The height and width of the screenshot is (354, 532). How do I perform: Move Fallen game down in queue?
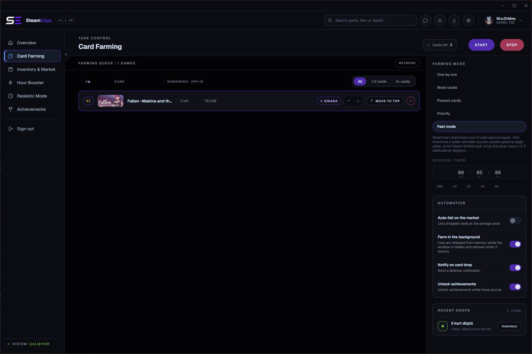[x=358, y=101]
